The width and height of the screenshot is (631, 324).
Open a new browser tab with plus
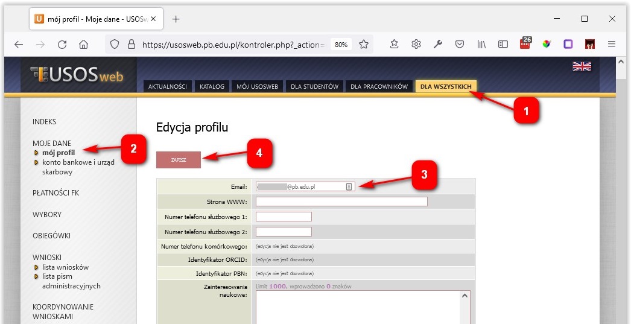[176, 19]
